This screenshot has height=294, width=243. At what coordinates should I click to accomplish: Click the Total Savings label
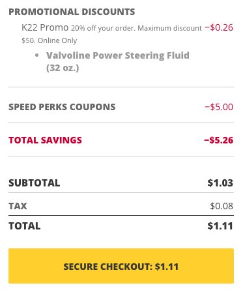tap(45, 140)
